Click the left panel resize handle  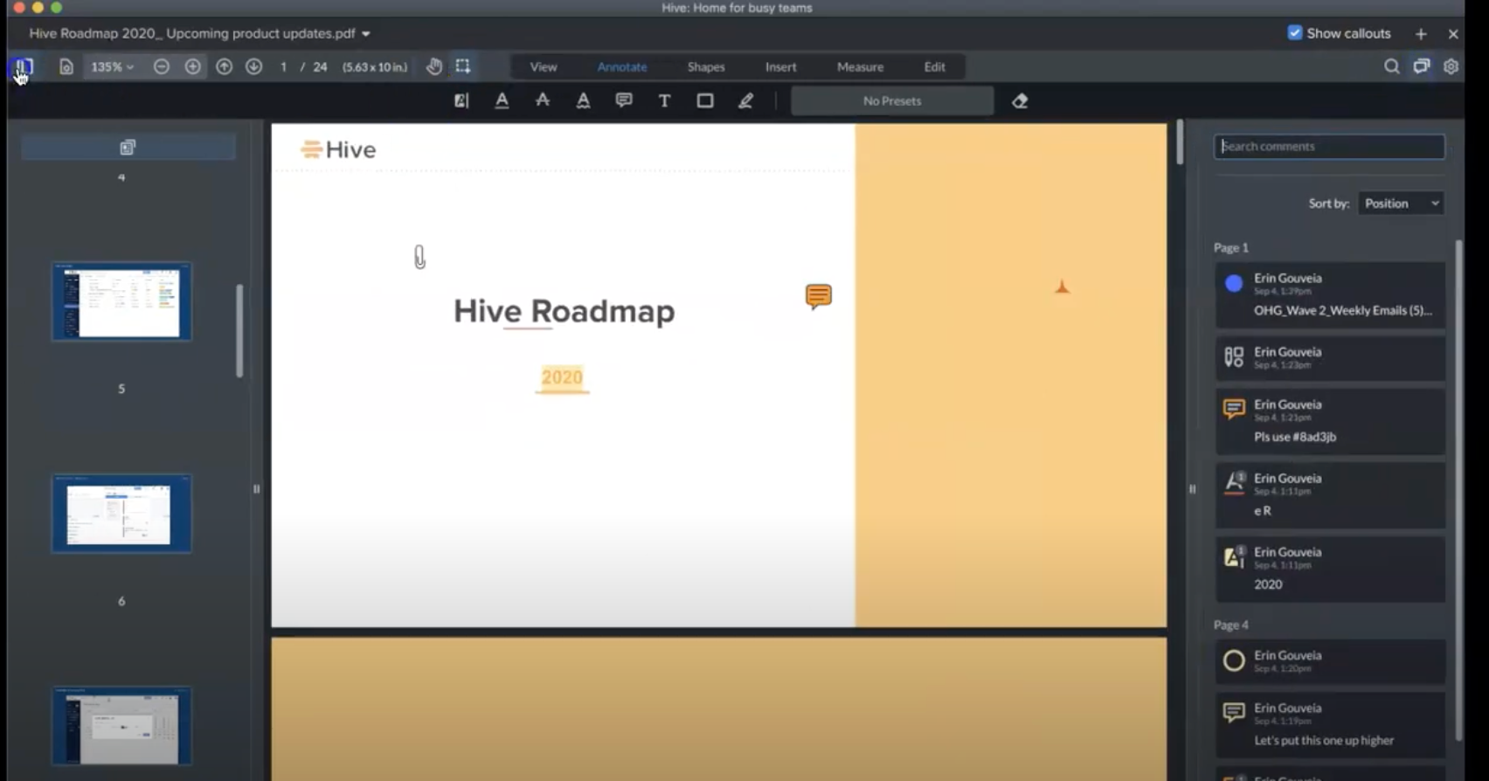[x=256, y=489]
